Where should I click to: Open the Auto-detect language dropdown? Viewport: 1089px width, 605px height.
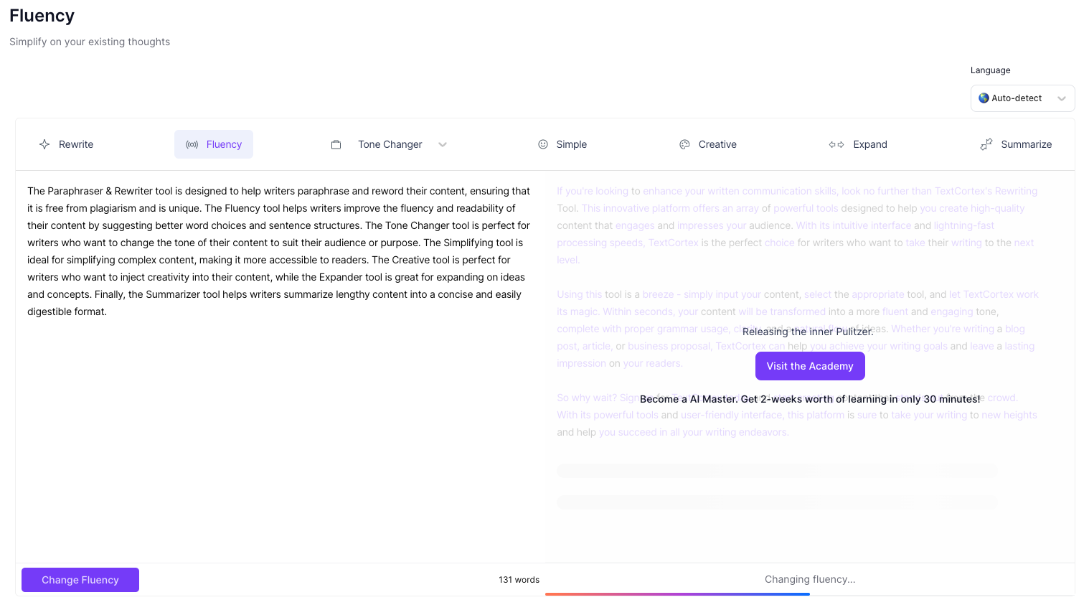(x=1022, y=98)
